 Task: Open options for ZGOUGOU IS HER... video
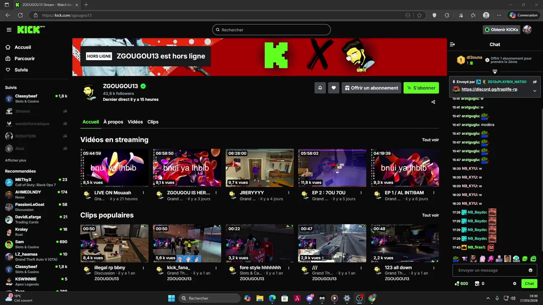216,193
